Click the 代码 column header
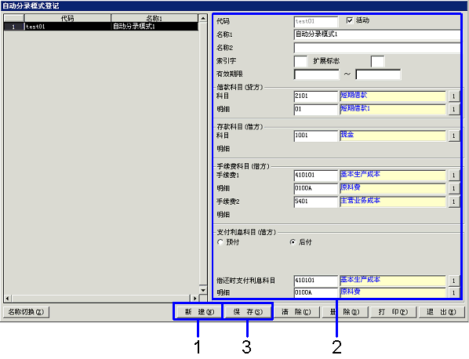This screenshot has width=469, height=359. 67,18
